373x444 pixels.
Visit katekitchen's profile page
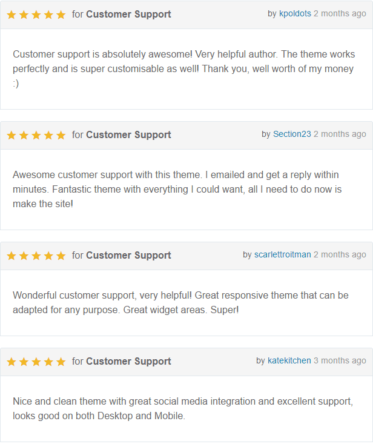tap(289, 360)
